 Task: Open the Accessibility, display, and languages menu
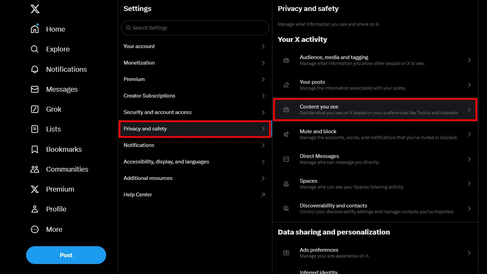(x=194, y=161)
